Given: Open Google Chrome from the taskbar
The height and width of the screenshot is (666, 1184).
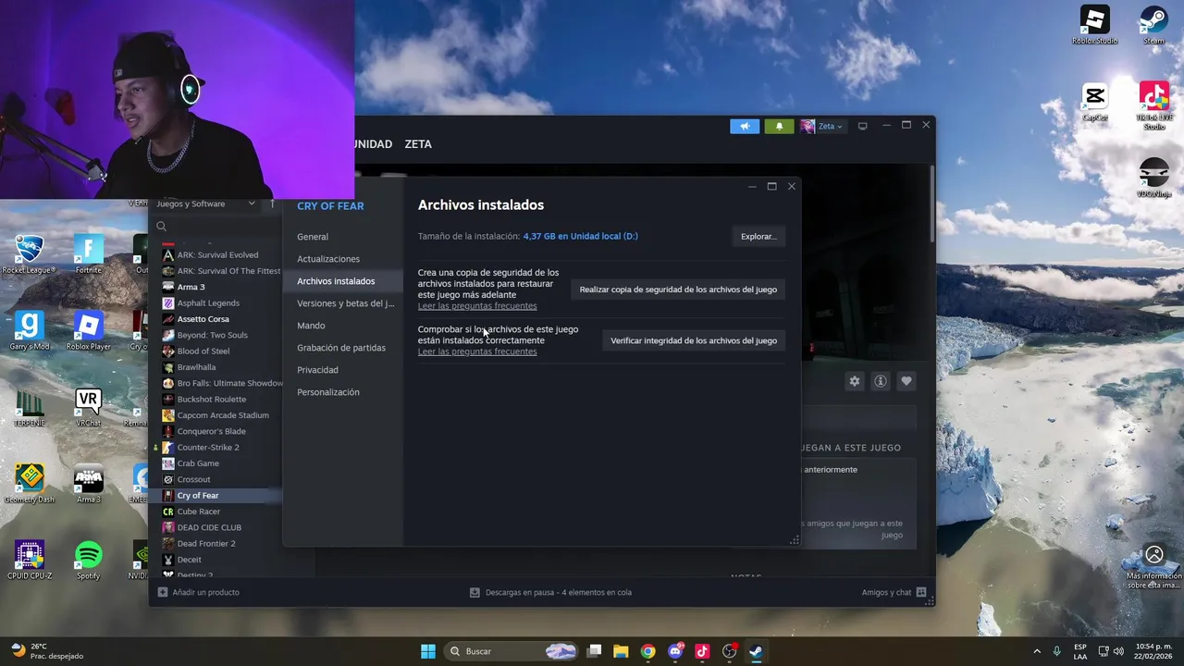Looking at the screenshot, I should [647, 651].
